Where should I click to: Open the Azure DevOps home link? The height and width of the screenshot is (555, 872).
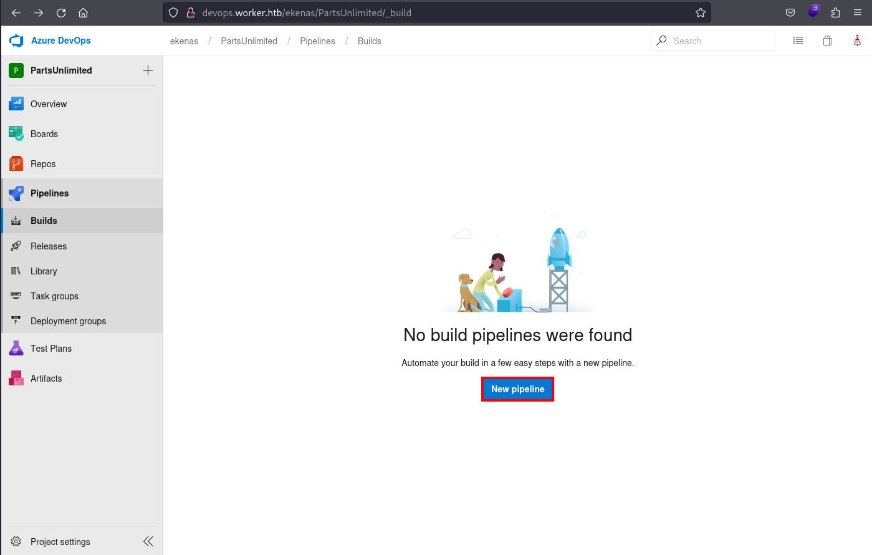pyautogui.click(x=61, y=41)
